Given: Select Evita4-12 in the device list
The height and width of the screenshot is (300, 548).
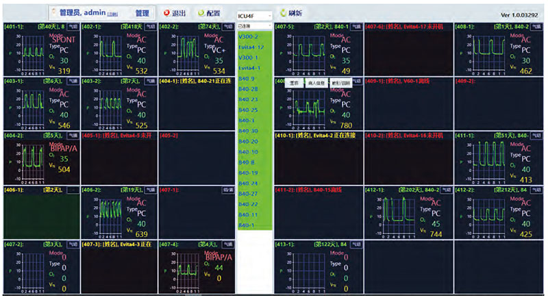Looking at the screenshot, I should click(x=251, y=47).
